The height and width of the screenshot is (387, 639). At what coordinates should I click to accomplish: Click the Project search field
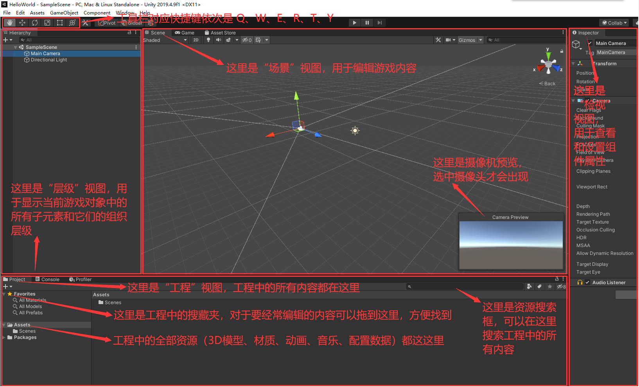tap(465, 286)
